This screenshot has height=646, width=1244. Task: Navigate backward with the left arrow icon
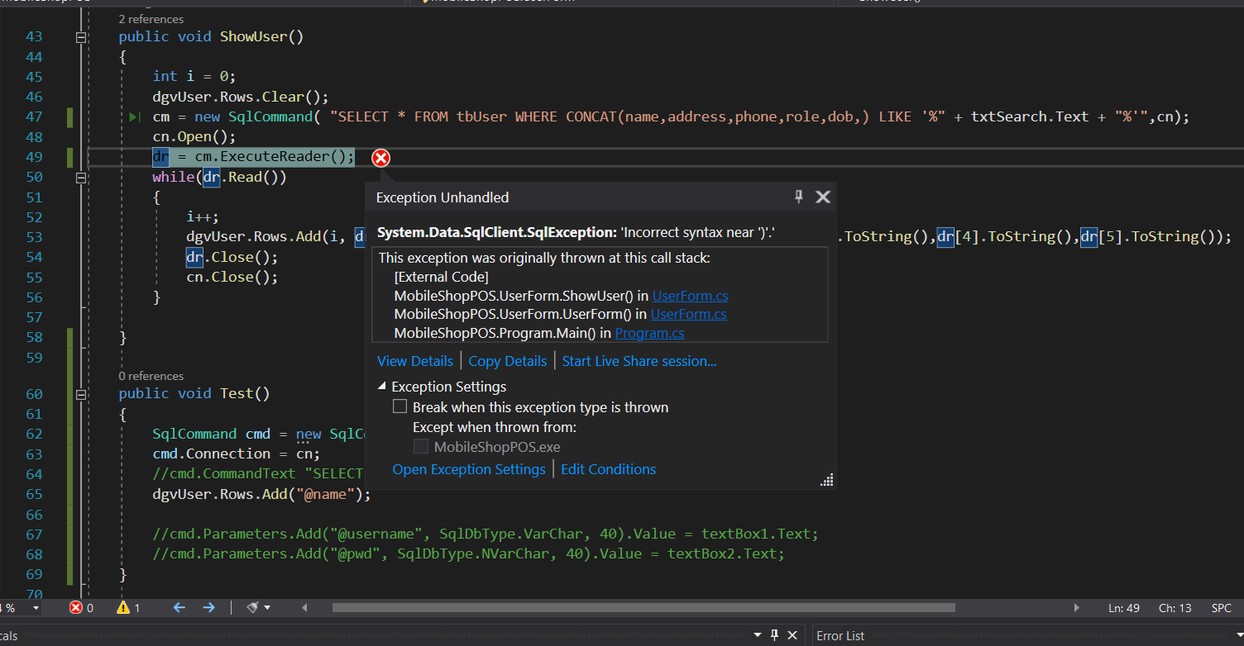pyautogui.click(x=179, y=608)
